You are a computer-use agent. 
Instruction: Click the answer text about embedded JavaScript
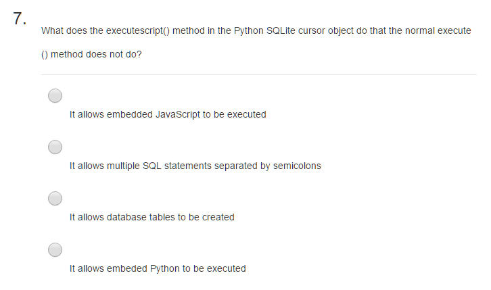[x=168, y=114]
